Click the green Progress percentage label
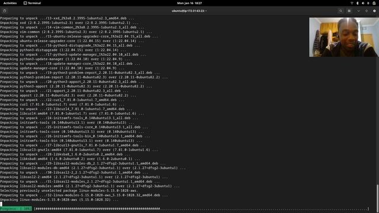 click(16, 209)
